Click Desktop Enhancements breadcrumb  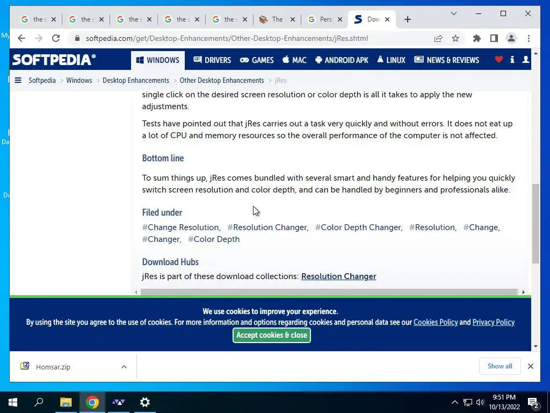pyautogui.click(x=136, y=81)
